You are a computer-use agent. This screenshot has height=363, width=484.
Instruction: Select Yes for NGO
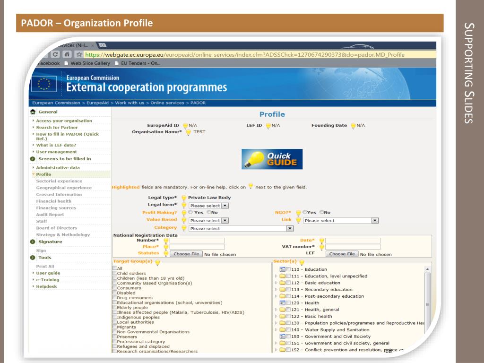305,212
